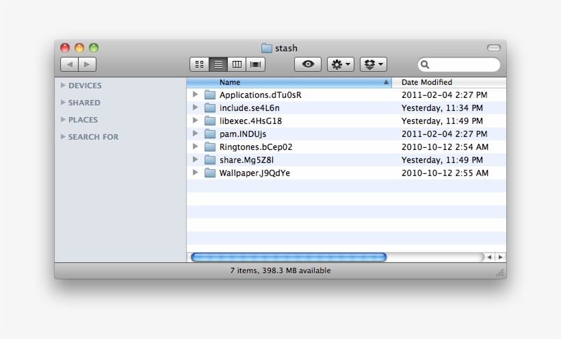Open the Dropbox dropdown menu

point(374,64)
